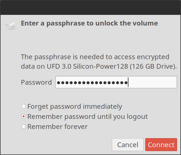Click the empty space after the password dots
This screenshot has height=155, width=181.
(x=153, y=82)
